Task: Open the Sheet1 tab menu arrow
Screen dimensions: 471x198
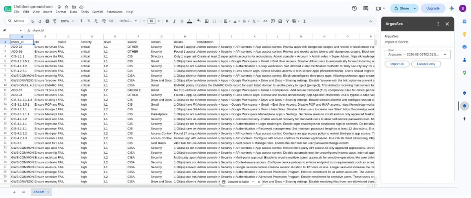Action: click(48, 192)
